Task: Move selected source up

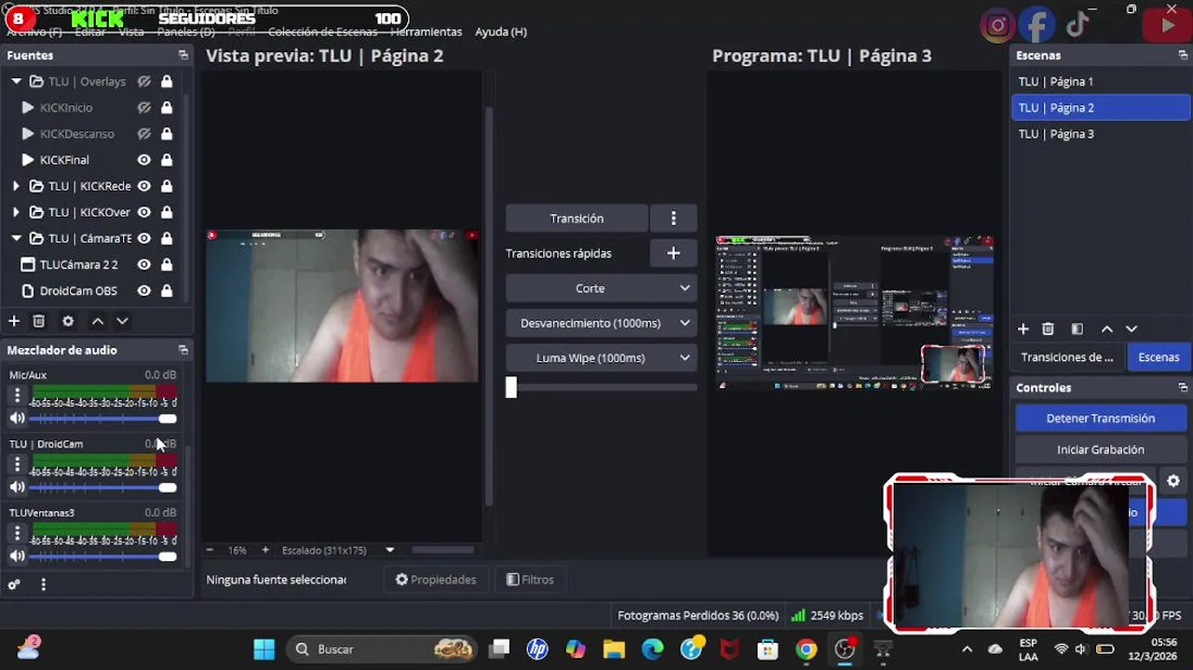Action: (x=97, y=321)
